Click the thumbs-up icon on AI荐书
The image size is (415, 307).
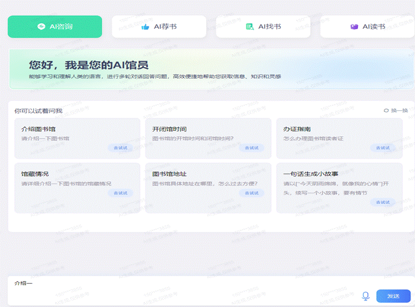pyautogui.click(x=145, y=26)
